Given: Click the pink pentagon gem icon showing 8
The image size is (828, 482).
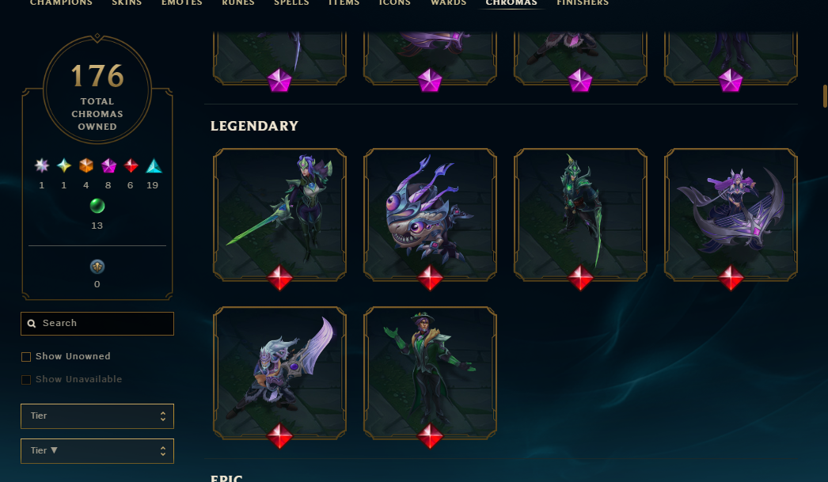Looking at the screenshot, I should click(x=108, y=165).
